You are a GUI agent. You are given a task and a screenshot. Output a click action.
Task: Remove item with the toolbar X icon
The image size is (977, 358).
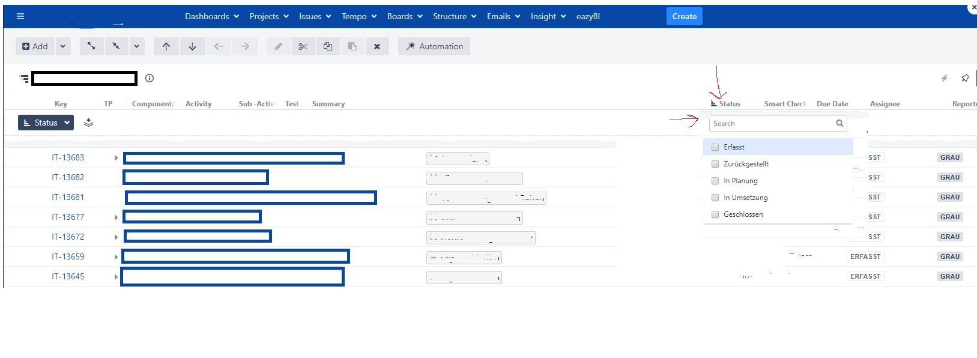[x=377, y=46]
